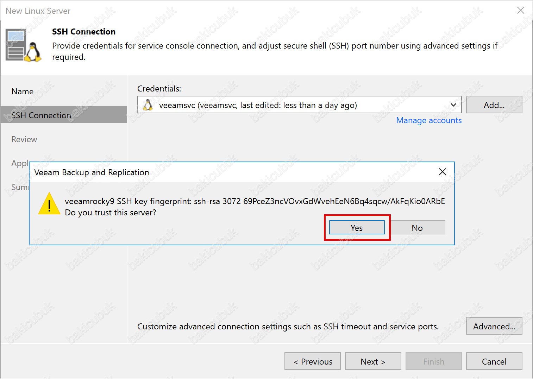Click the Credentials: label
Image resolution: width=533 pixels, height=379 pixels.
coord(159,89)
